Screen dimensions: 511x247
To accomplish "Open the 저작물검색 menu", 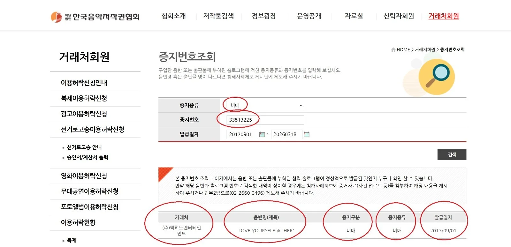I will pos(218,16).
